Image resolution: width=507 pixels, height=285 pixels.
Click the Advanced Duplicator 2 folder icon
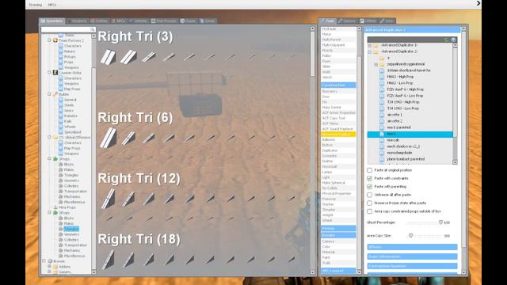click(375, 51)
